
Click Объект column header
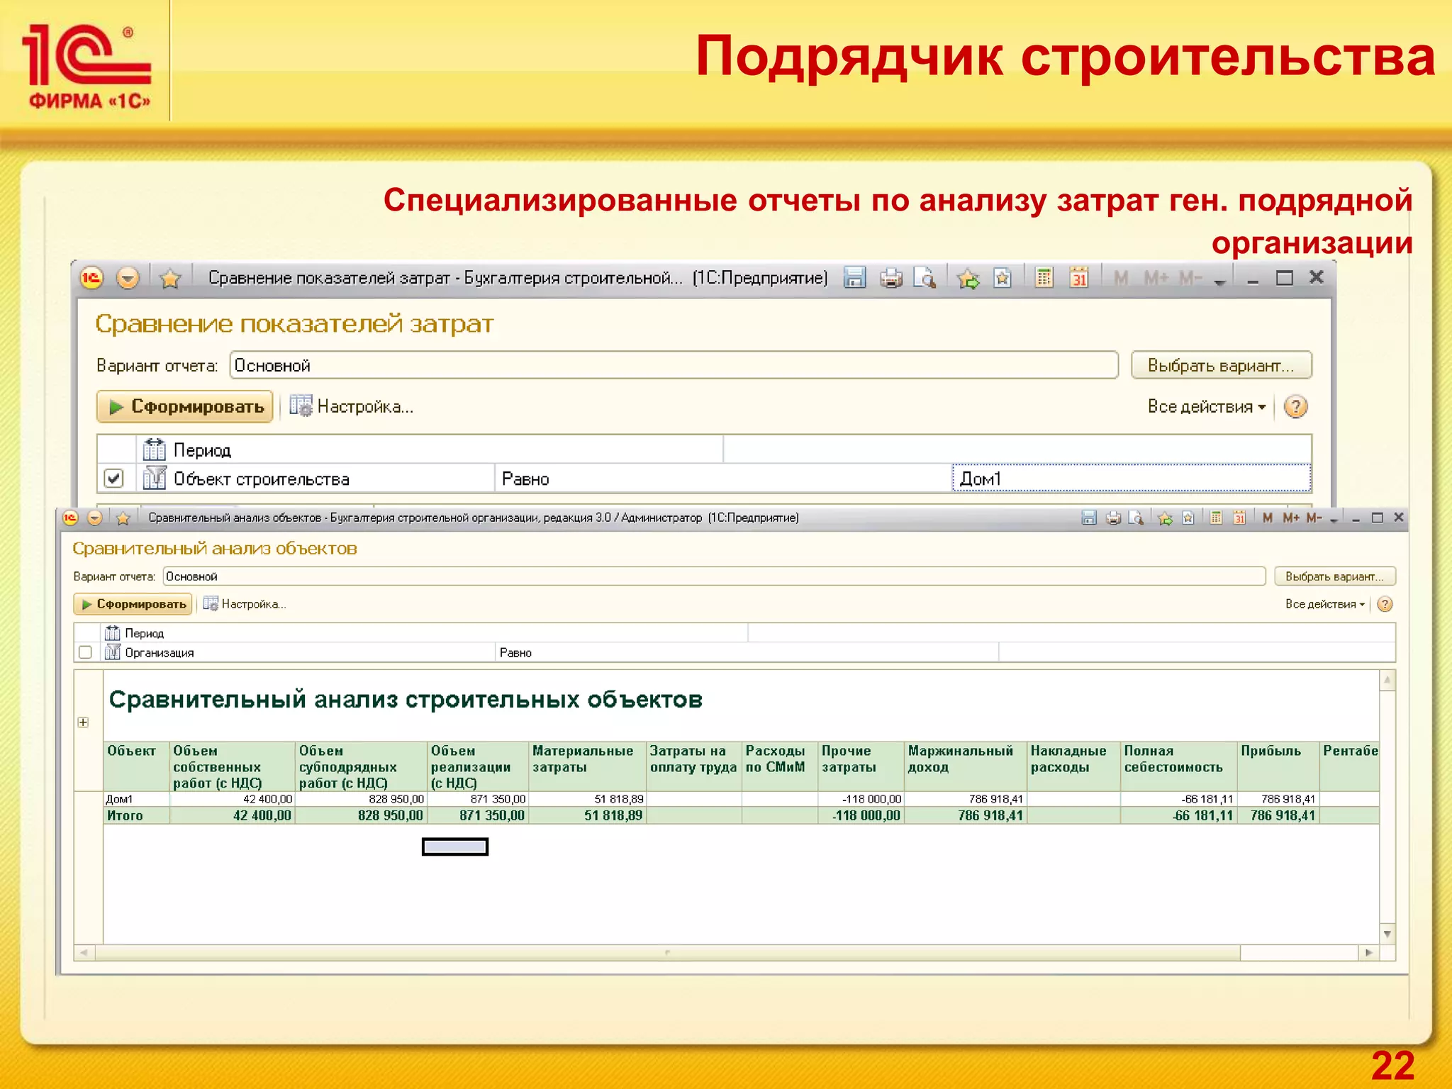tap(136, 766)
